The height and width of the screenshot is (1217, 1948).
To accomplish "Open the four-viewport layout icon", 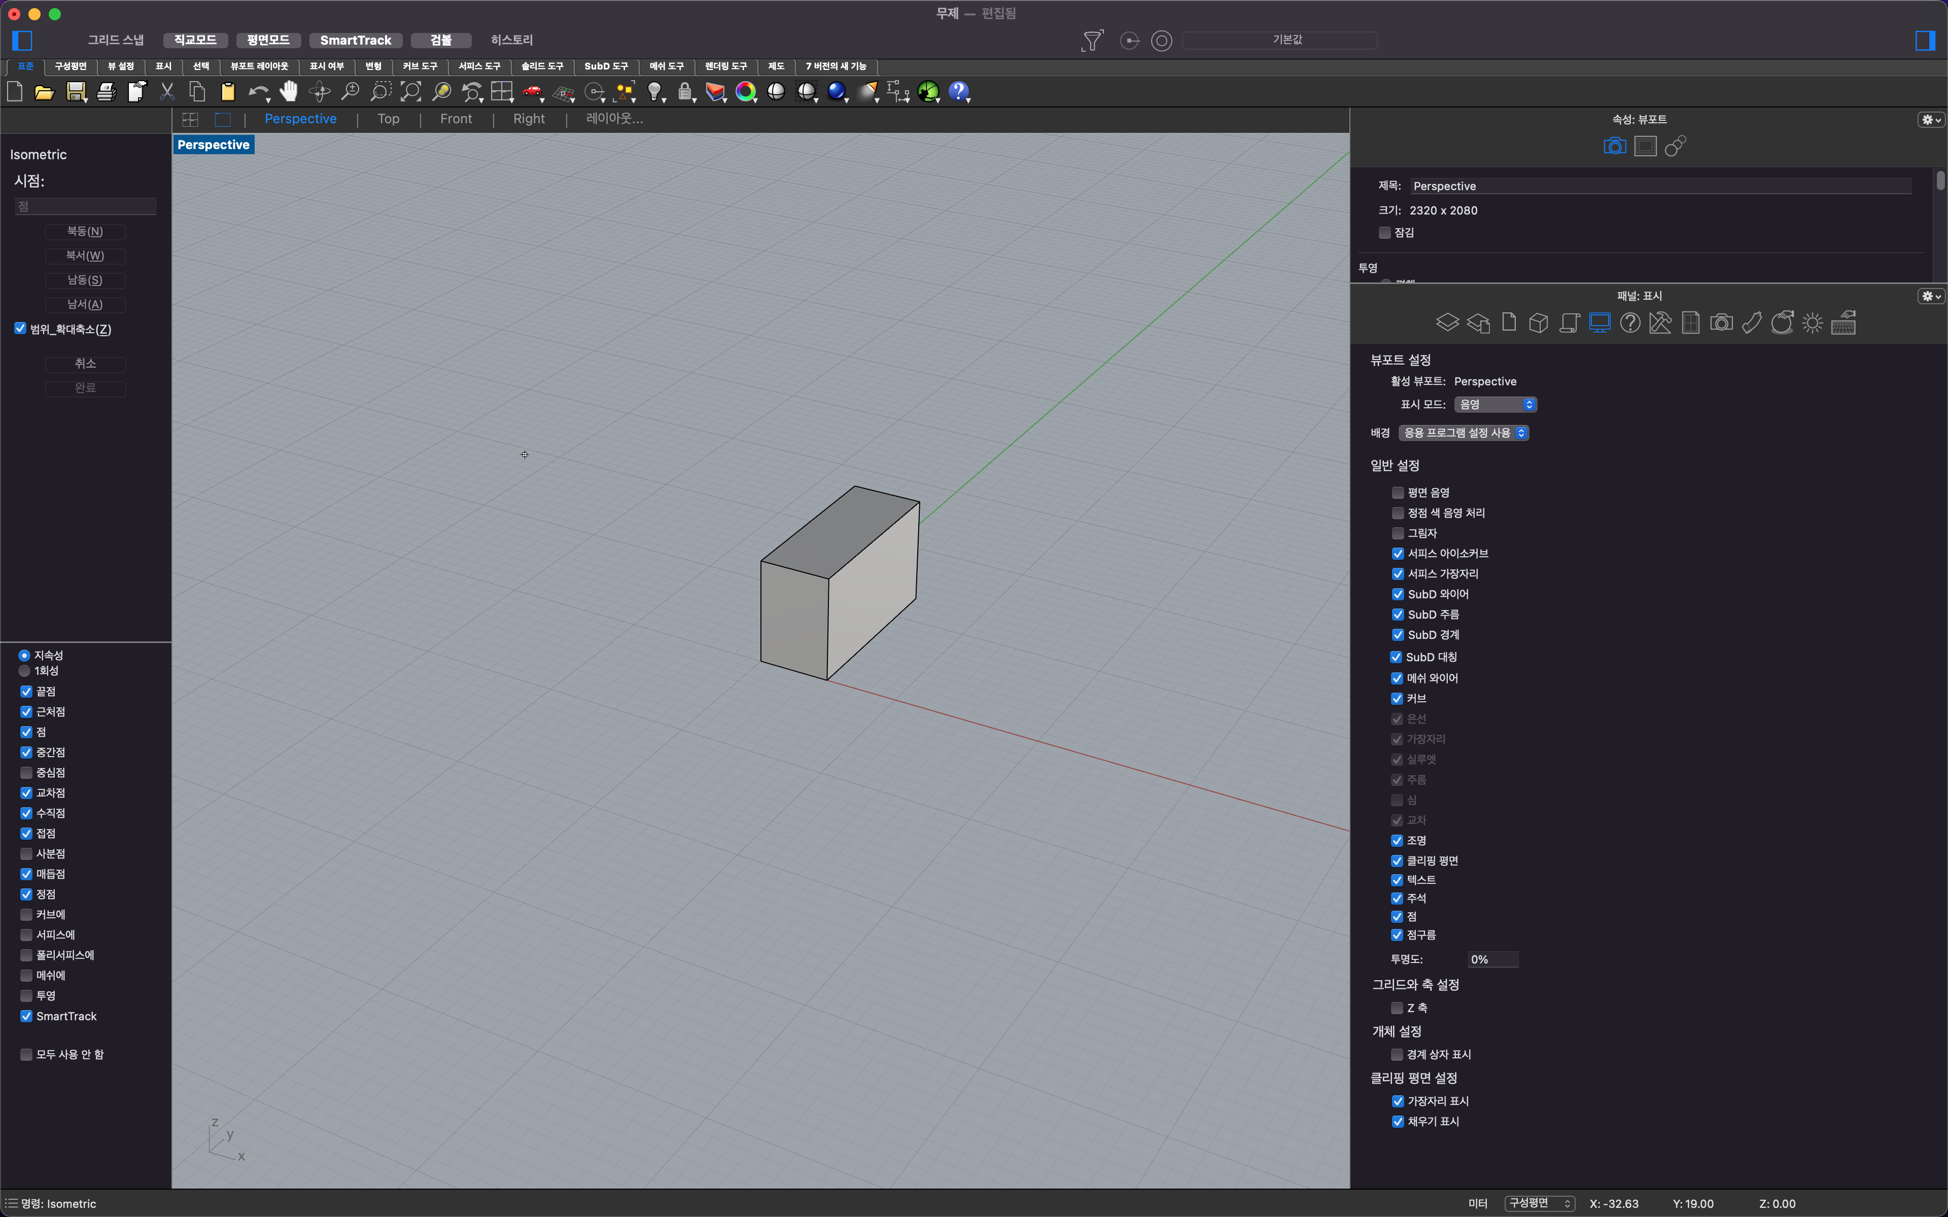I will (x=502, y=92).
